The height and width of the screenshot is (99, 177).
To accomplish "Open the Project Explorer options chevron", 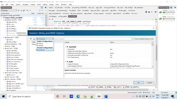I will (x=46, y=10).
